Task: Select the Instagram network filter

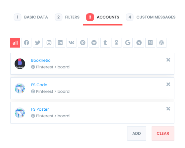Action: coord(49,43)
